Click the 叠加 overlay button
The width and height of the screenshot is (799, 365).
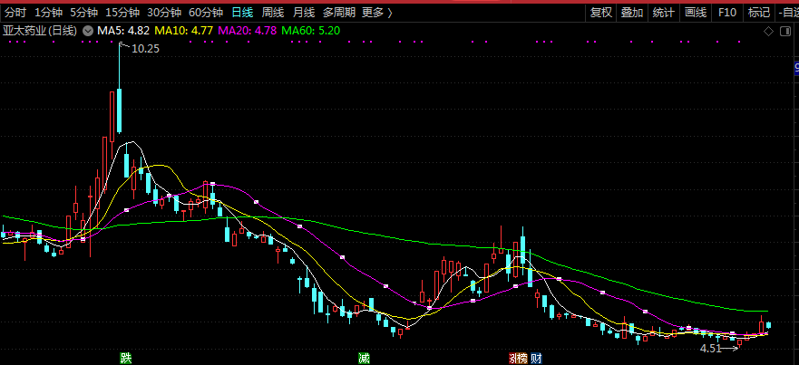click(632, 13)
